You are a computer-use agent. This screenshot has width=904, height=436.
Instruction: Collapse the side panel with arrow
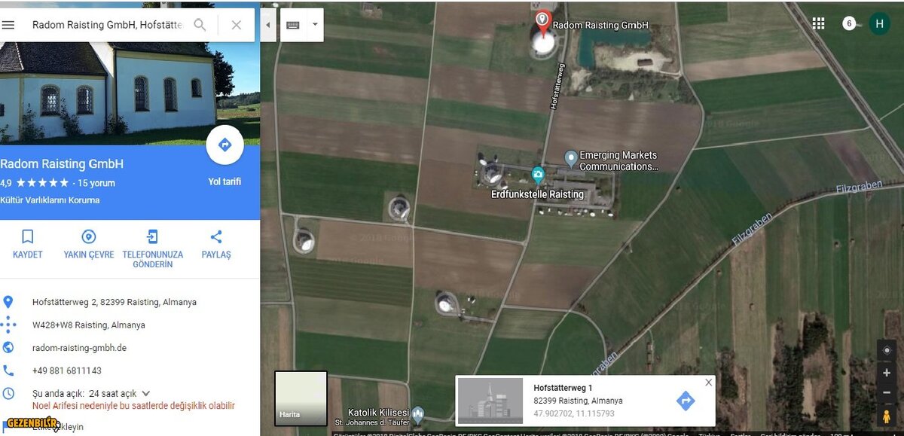tap(267, 25)
